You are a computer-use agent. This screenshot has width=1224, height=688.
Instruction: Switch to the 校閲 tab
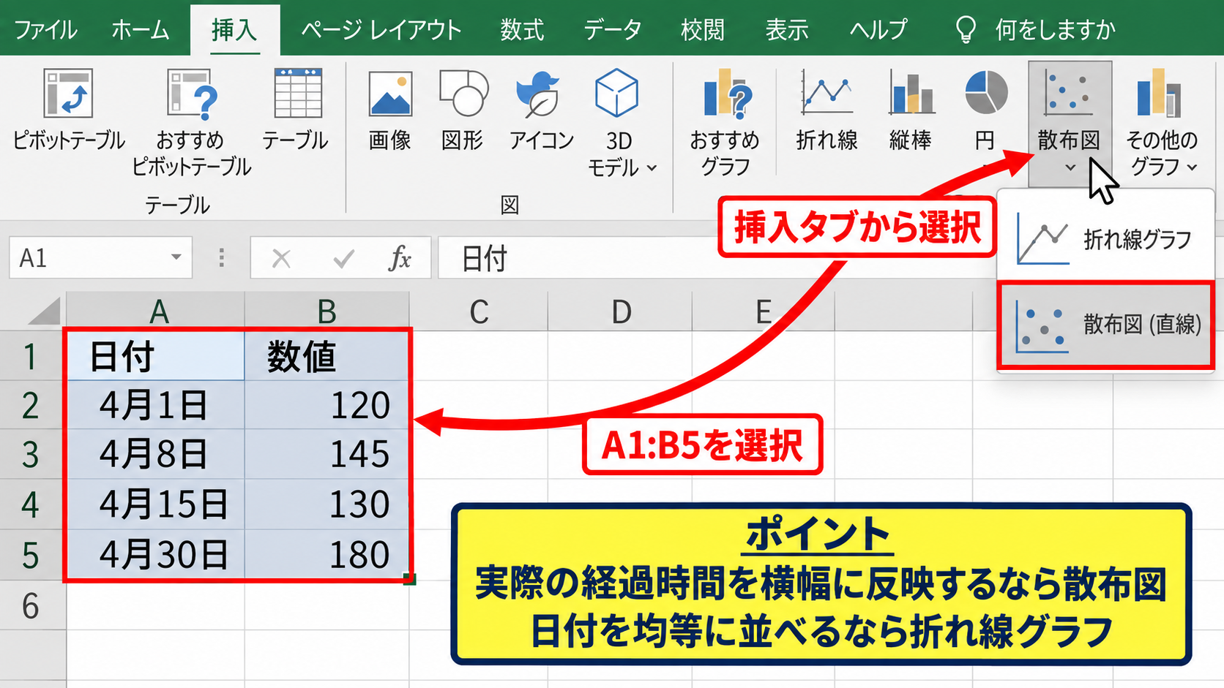tap(703, 30)
